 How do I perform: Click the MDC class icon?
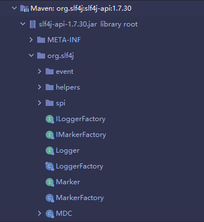coord(50,214)
